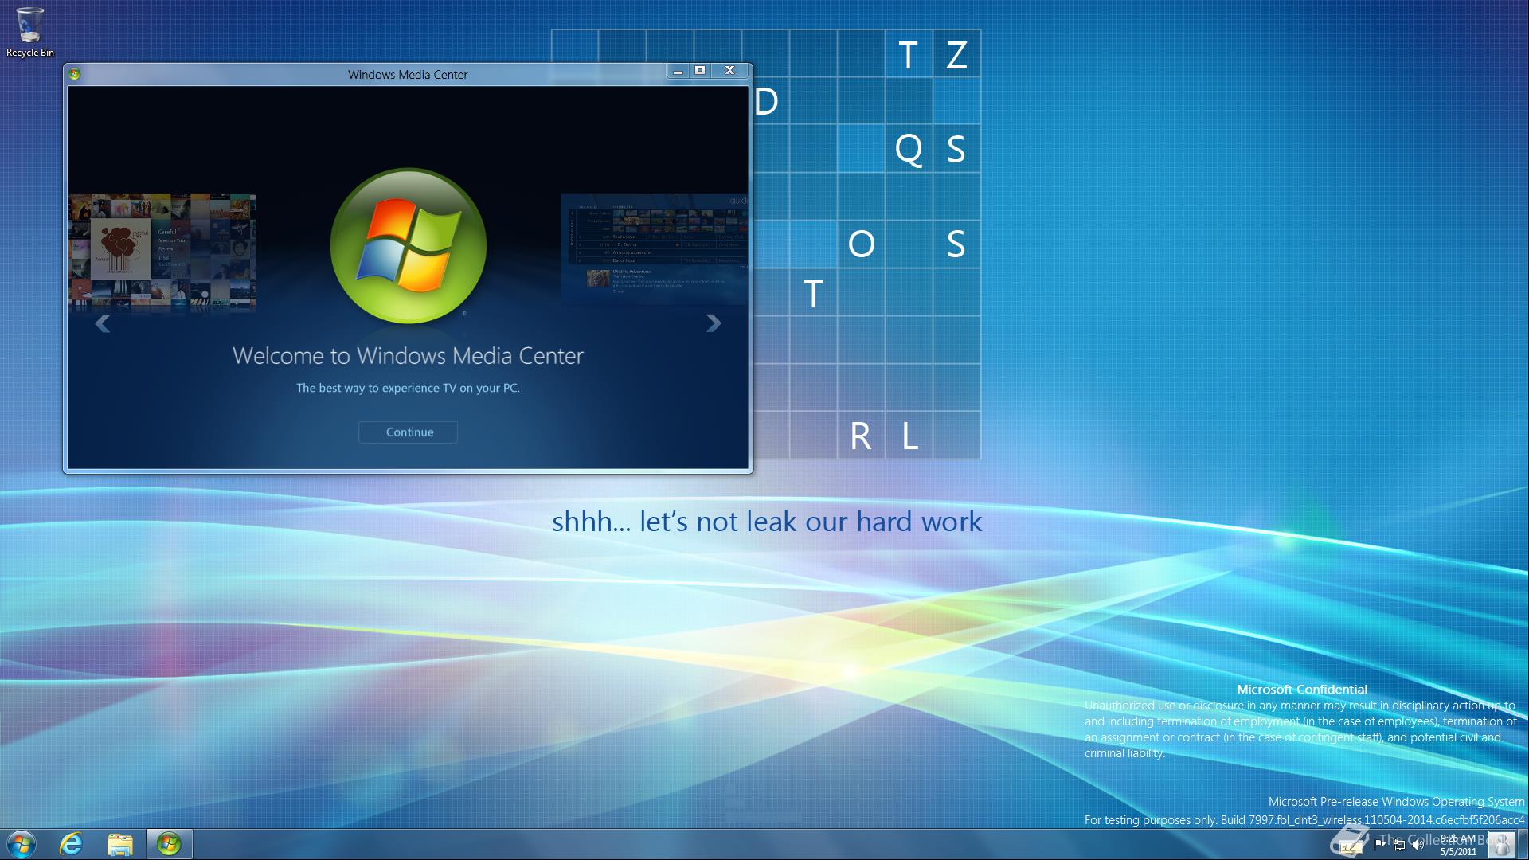Go to the previous welcome slide arrow
1529x860 pixels.
pyautogui.click(x=102, y=323)
